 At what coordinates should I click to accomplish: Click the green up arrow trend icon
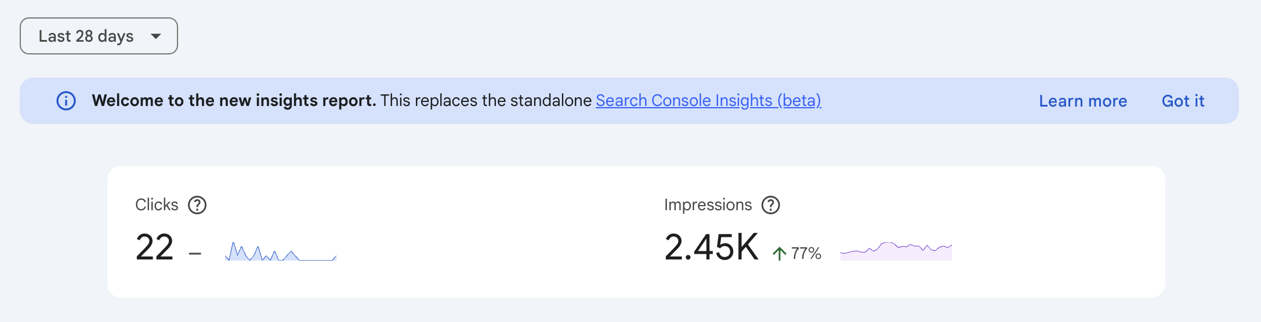[780, 254]
